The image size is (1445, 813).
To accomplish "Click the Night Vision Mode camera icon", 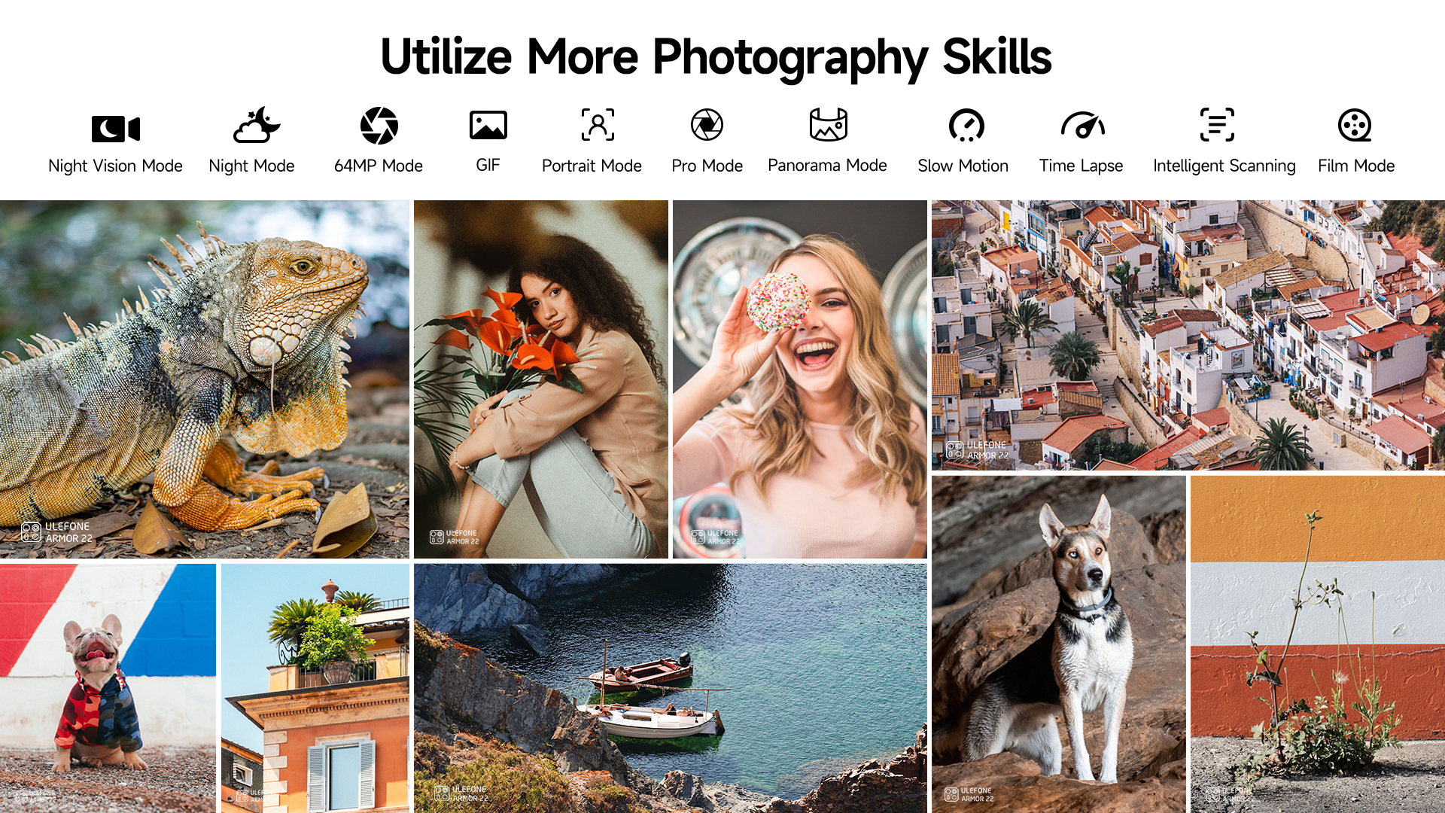I will click(115, 128).
